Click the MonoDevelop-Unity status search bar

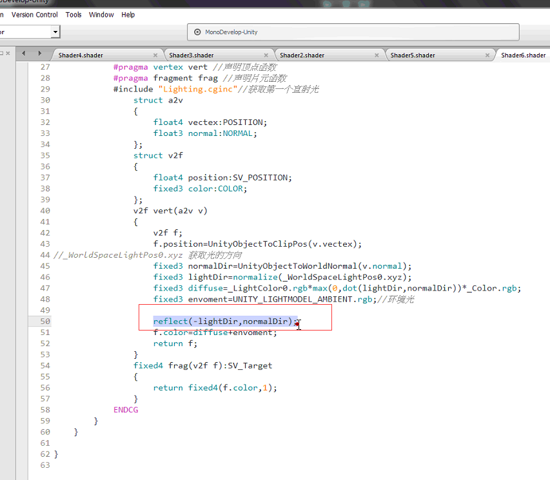point(353,32)
